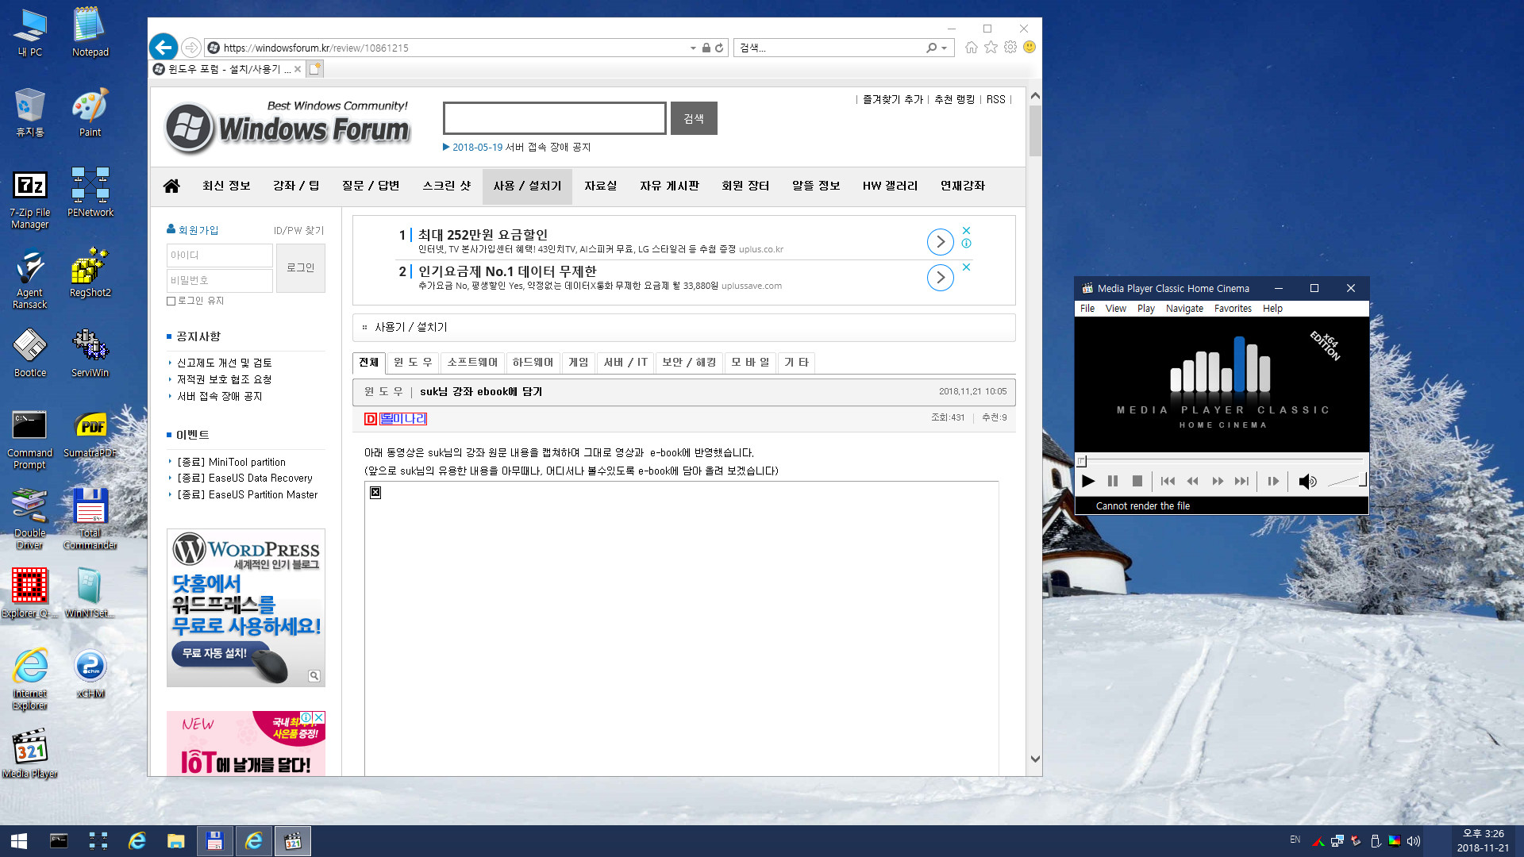Viewport: 1524px width, 857px height.
Task: Click the browser forward arrow
Action: pyautogui.click(x=190, y=48)
